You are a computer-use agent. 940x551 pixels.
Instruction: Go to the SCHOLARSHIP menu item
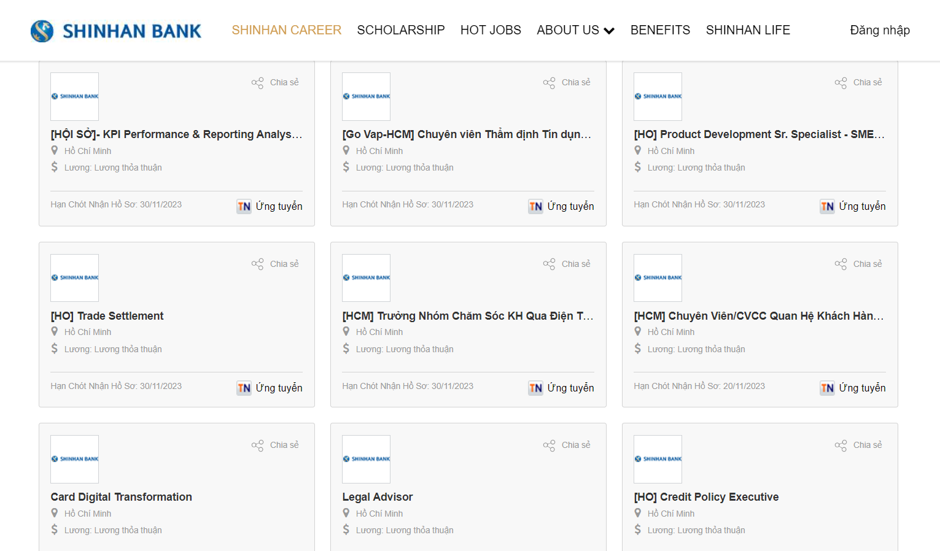coord(401,30)
